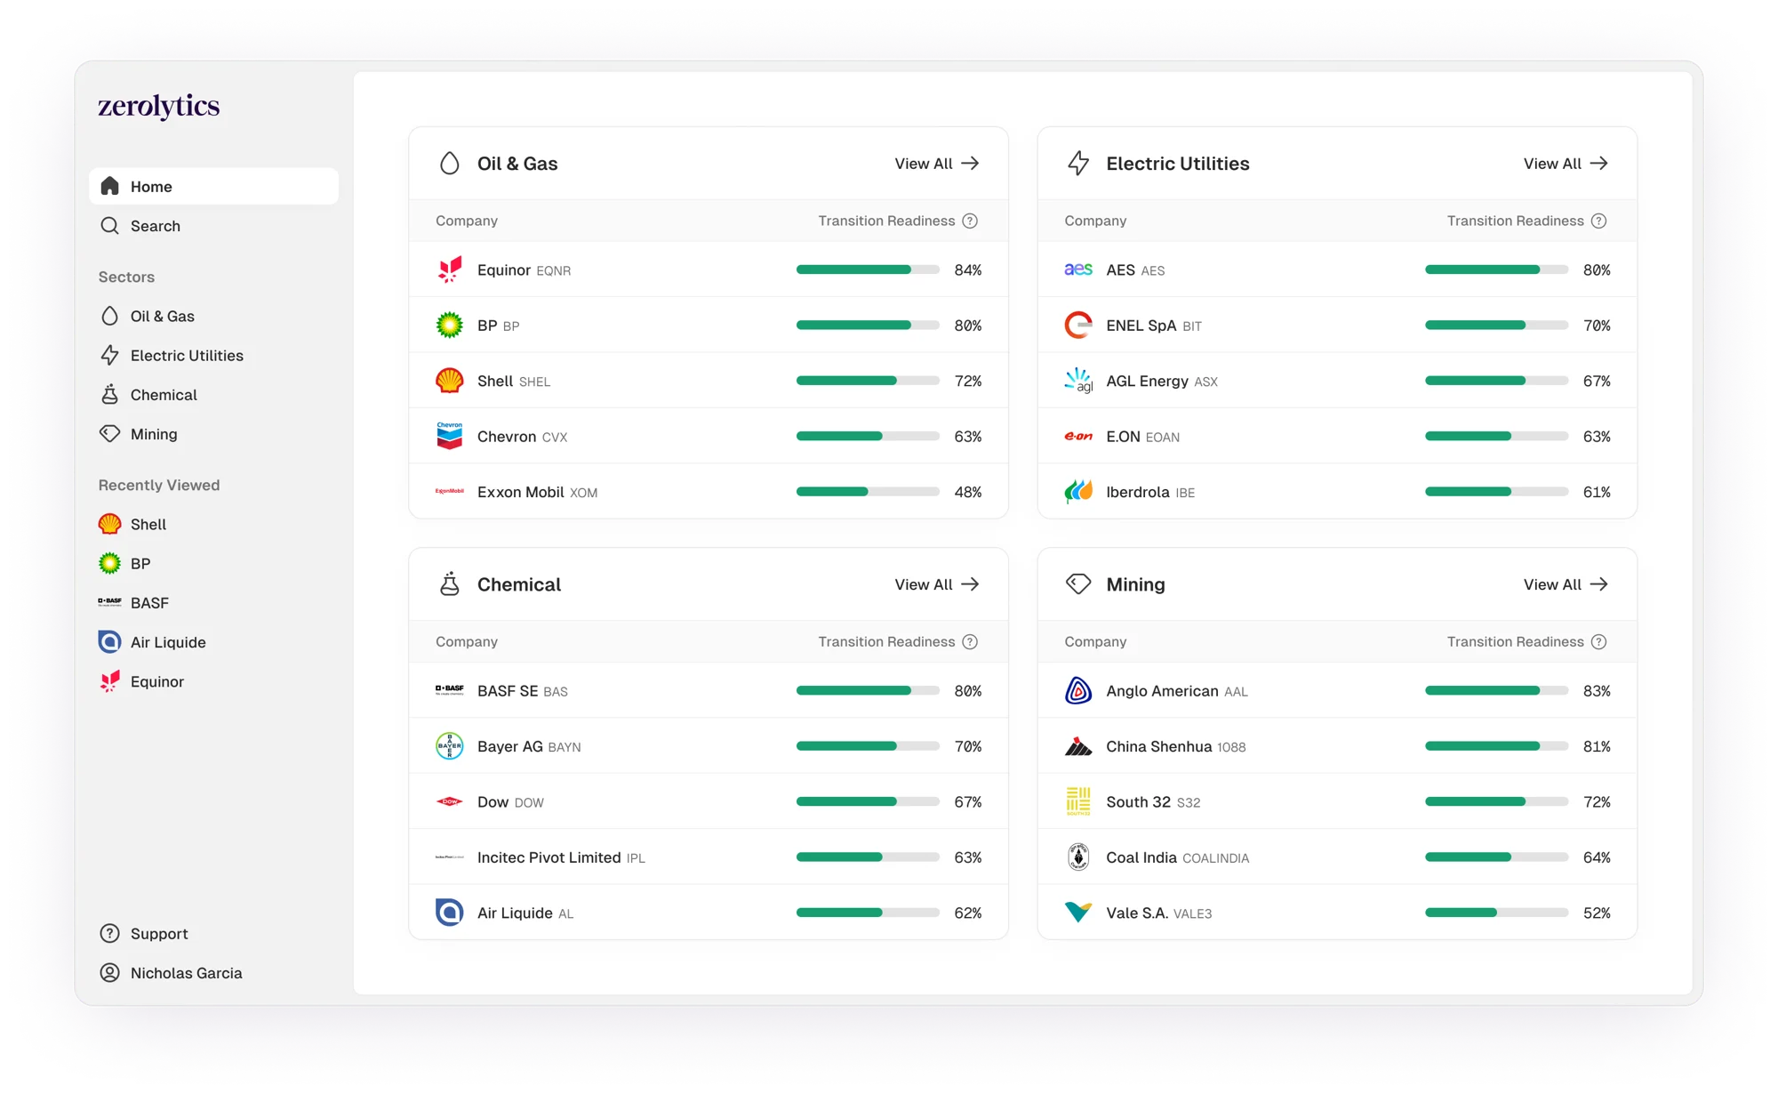Screen dimensions: 1778x1094
Task: Click the zerolytics logo
Action: tap(158, 107)
